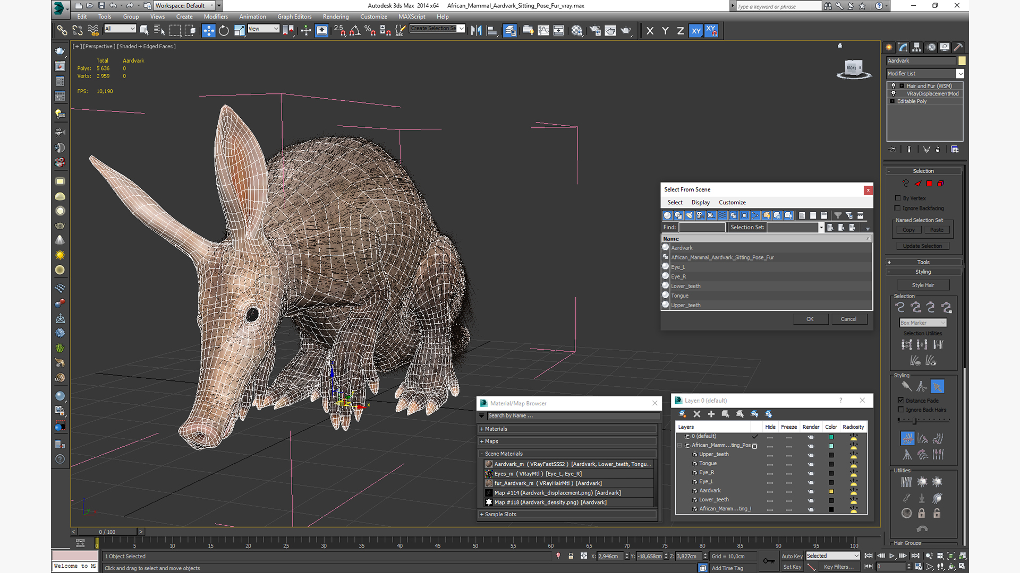1020x573 pixels.
Task: Select the Hair Cut scissors tool
Action: (922, 386)
